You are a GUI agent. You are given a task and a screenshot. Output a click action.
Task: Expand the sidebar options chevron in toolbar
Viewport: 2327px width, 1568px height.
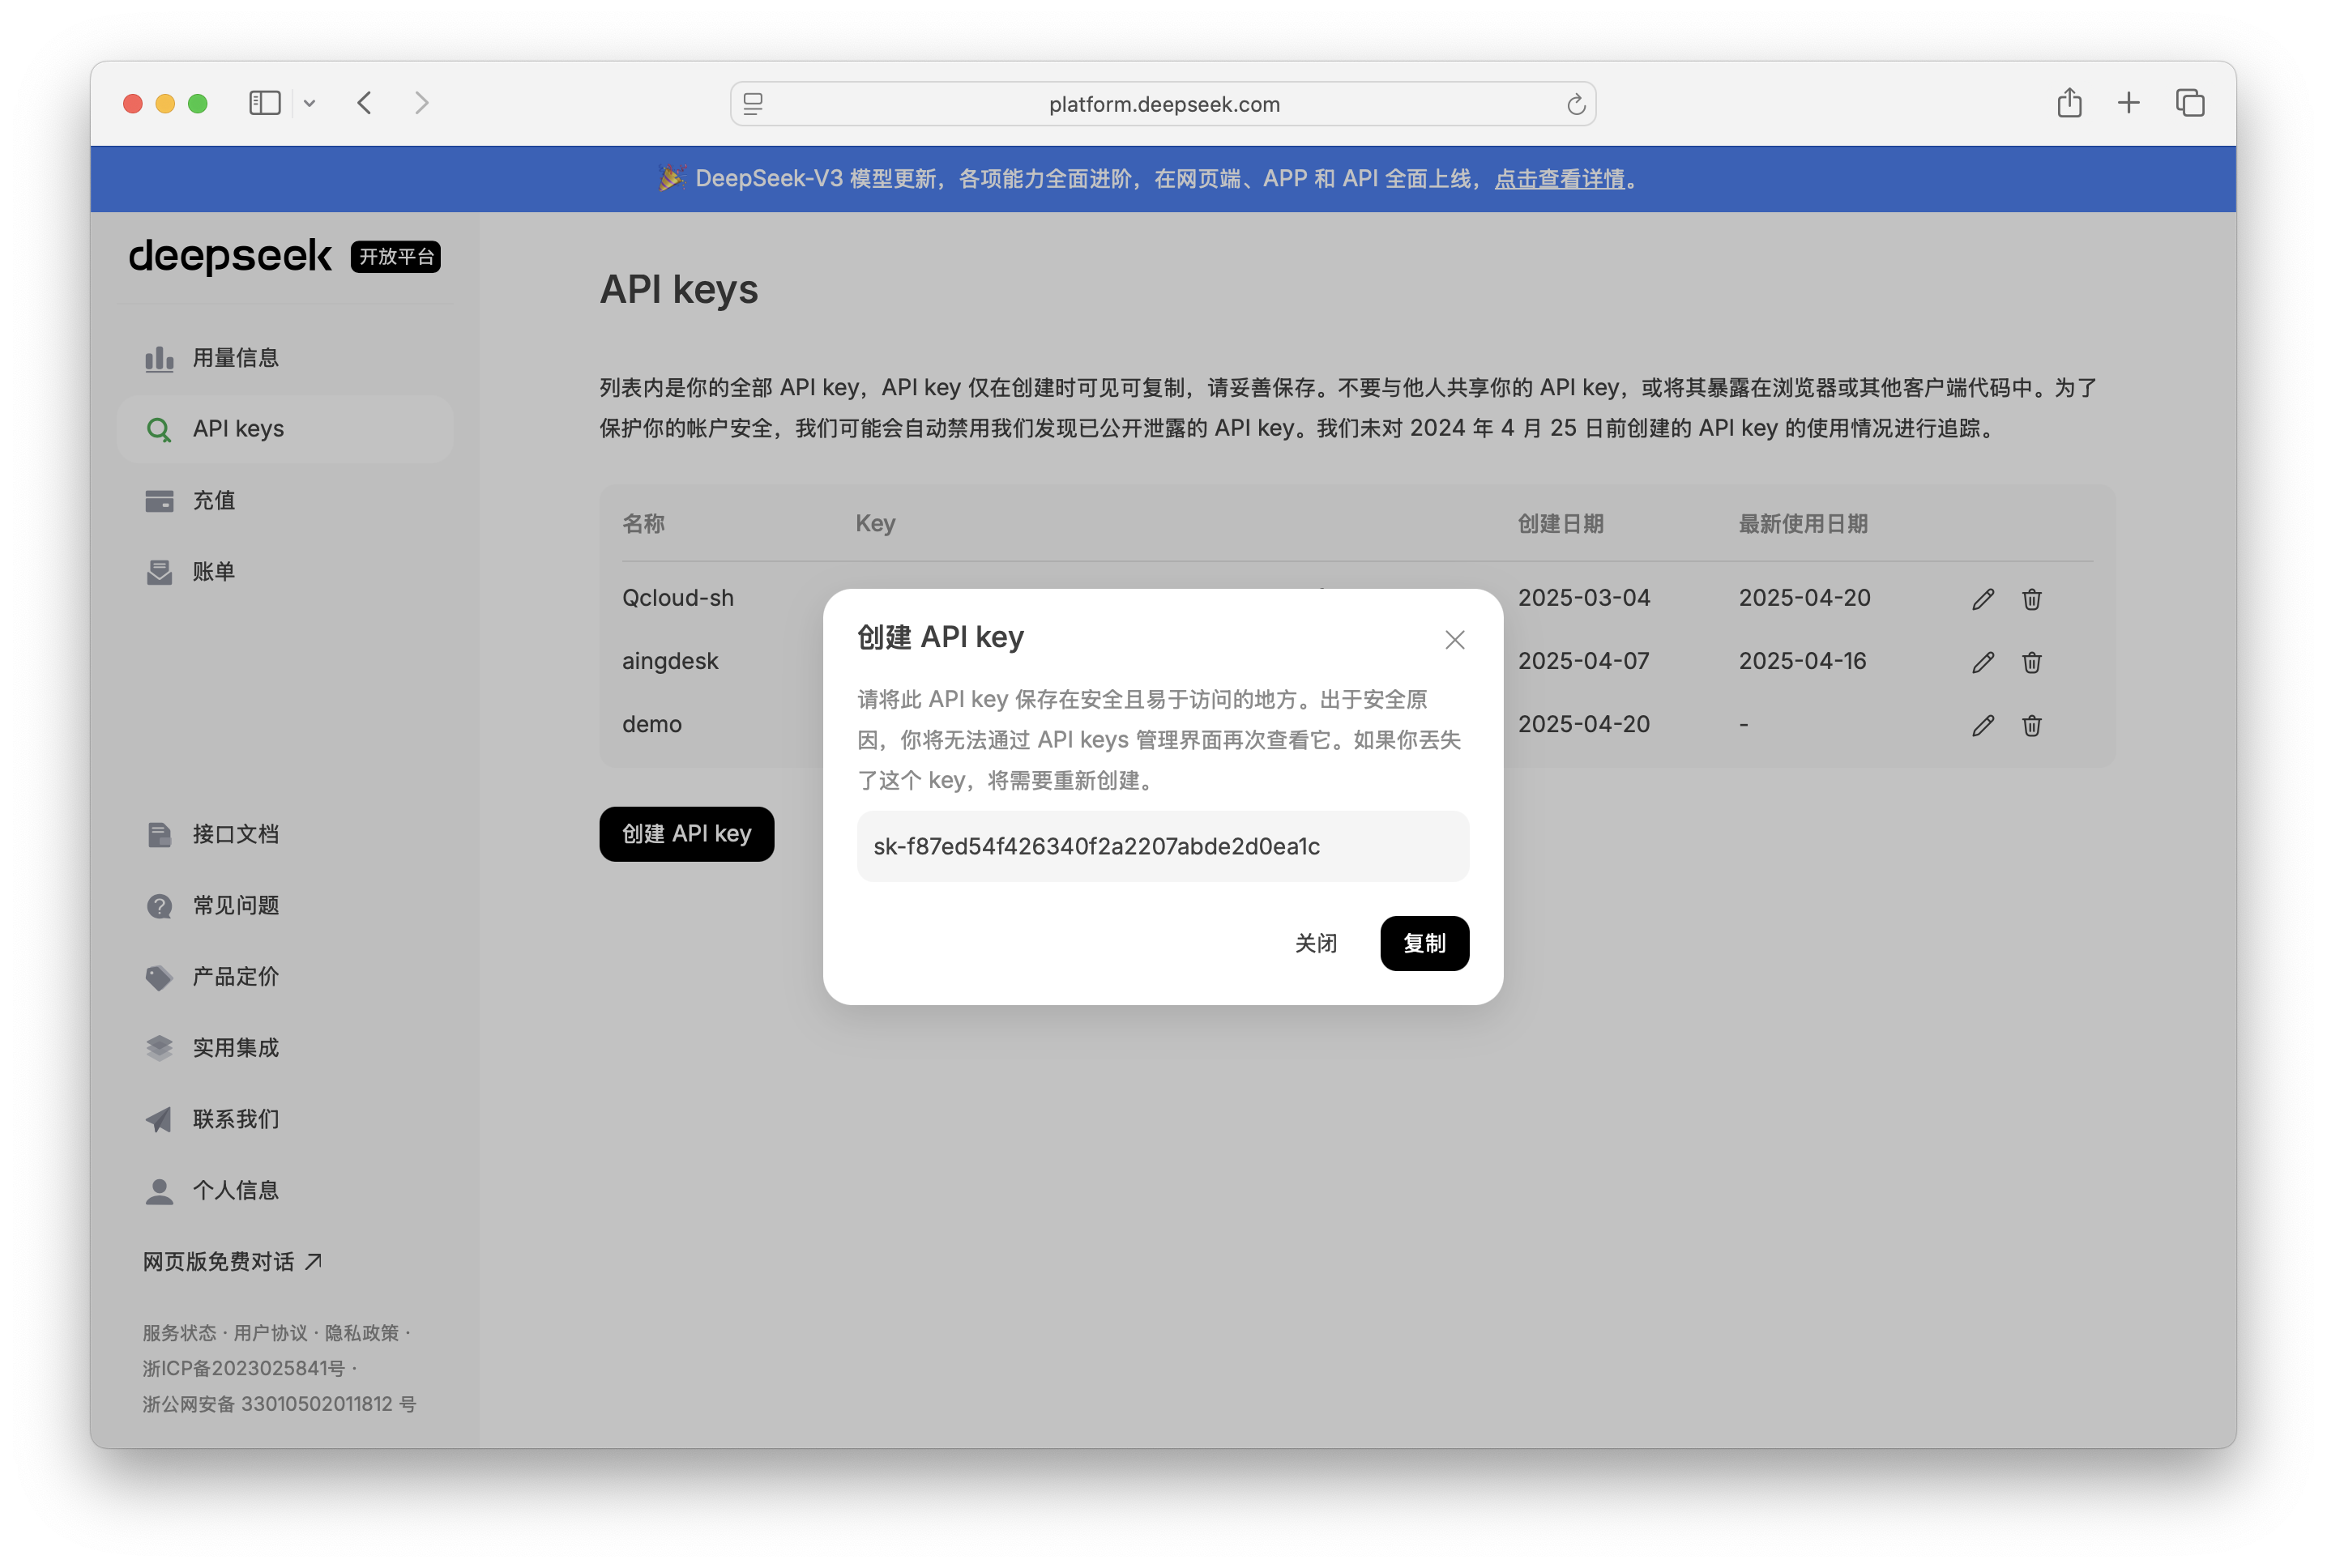point(310,103)
